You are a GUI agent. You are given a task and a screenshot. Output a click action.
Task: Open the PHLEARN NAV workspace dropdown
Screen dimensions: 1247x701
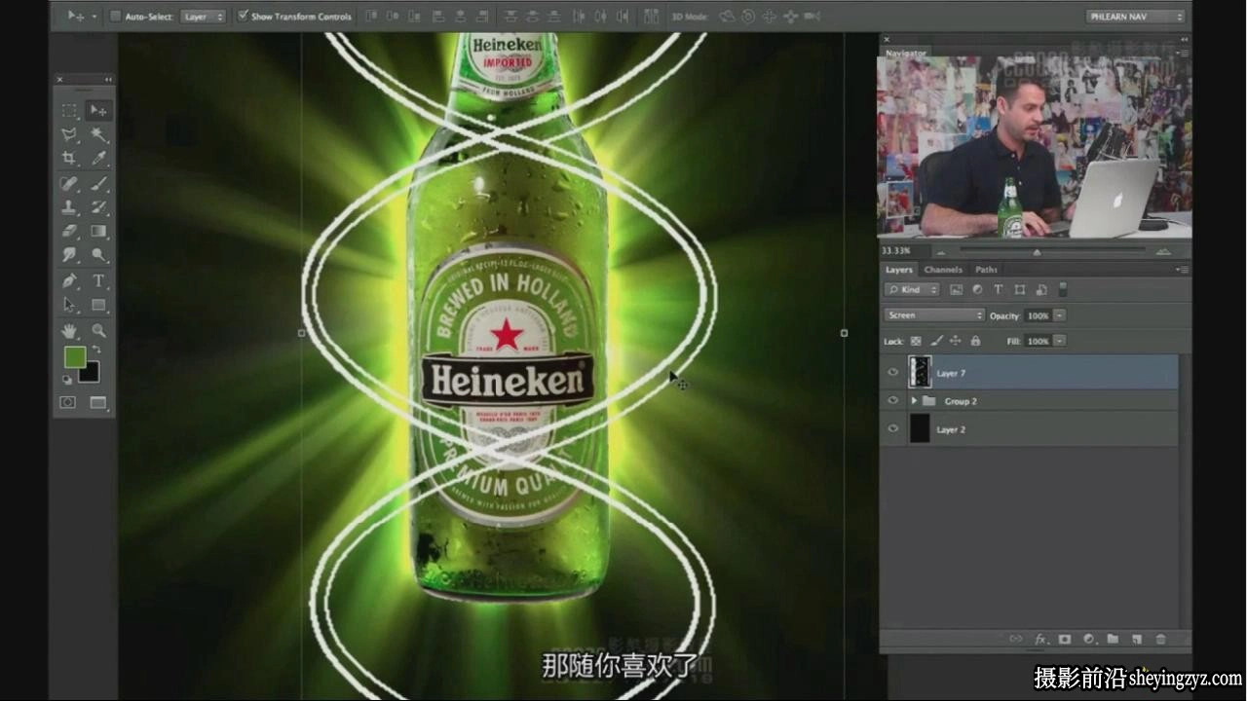pyautogui.click(x=1136, y=17)
